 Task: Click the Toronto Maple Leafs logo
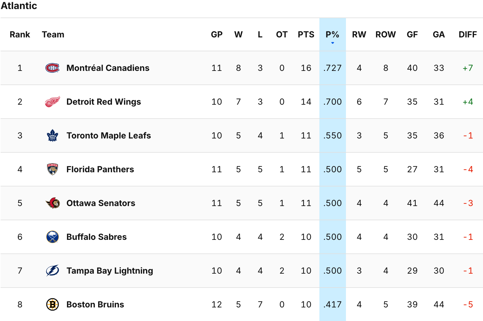53,136
